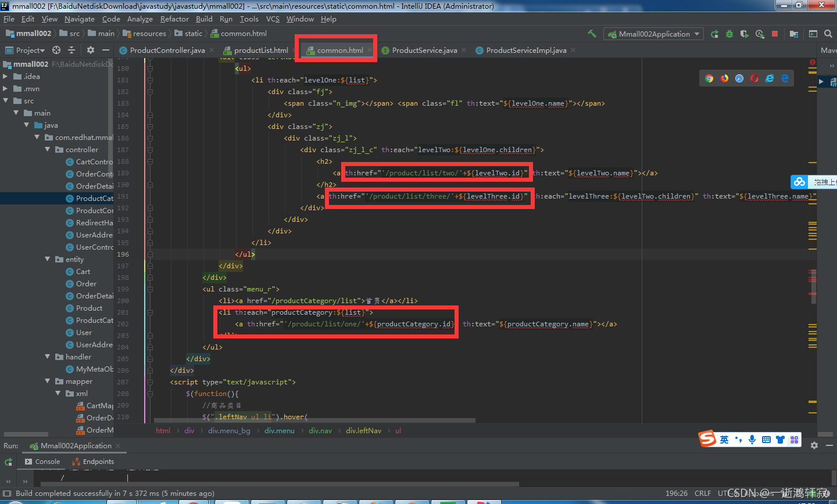Close the ProductController.java tab
837x504 pixels.
pos(212,50)
